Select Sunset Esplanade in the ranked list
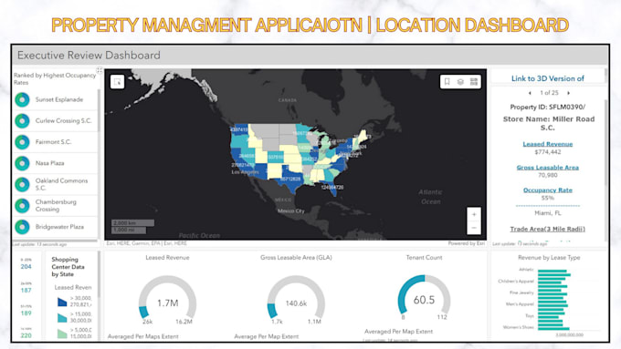Screen dimensions: 621x349 [55, 99]
